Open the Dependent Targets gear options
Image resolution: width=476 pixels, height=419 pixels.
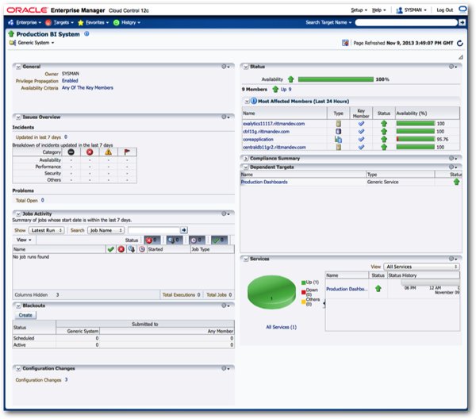click(x=453, y=167)
